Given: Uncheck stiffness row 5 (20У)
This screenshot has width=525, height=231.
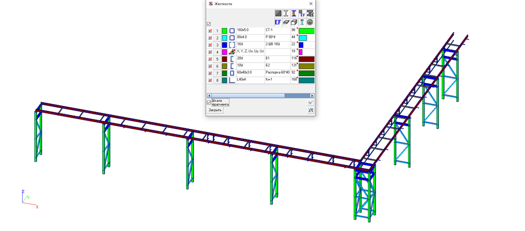Looking at the screenshot, I should click(210, 59).
